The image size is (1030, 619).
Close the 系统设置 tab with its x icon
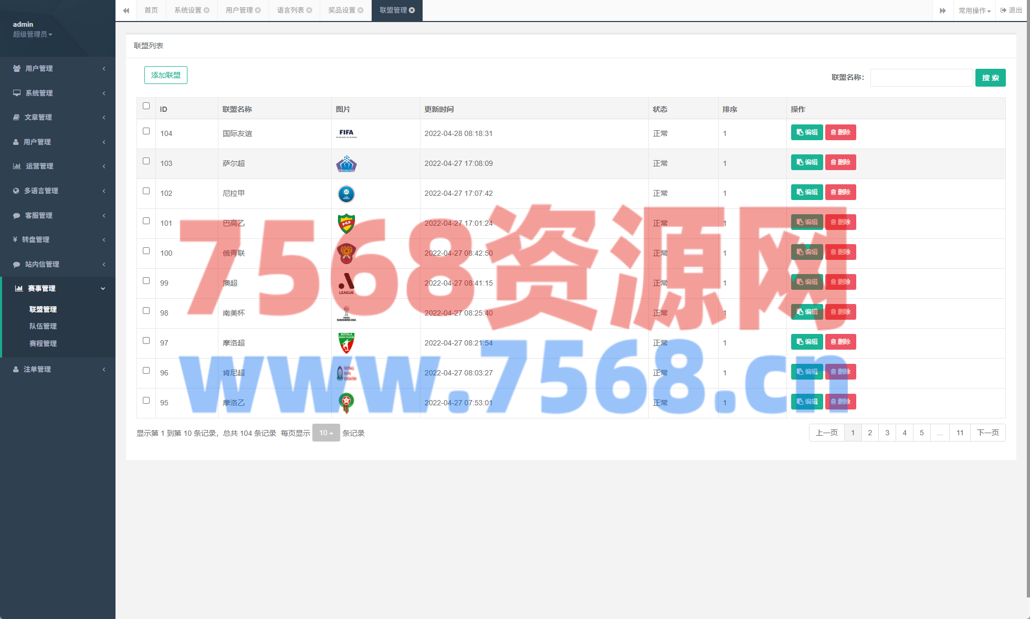point(207,11)
